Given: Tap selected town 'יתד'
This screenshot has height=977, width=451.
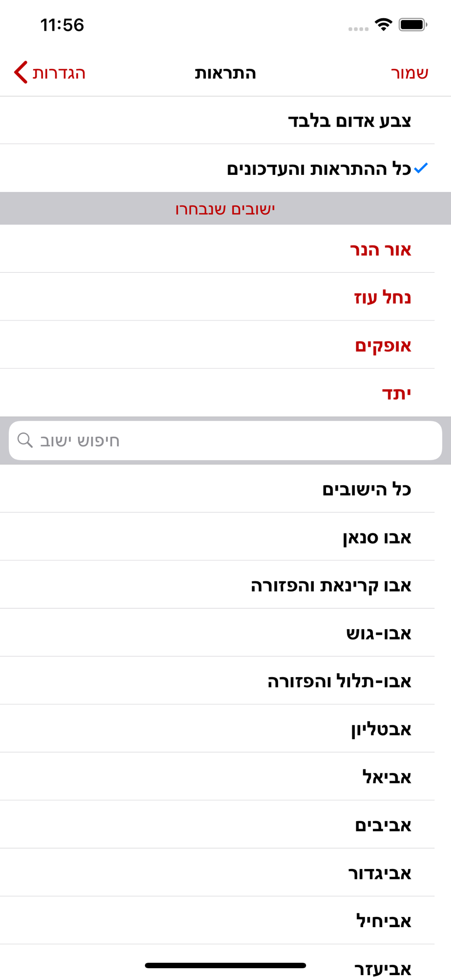Looking at the screenshot, I should click(x=396, y=393).
